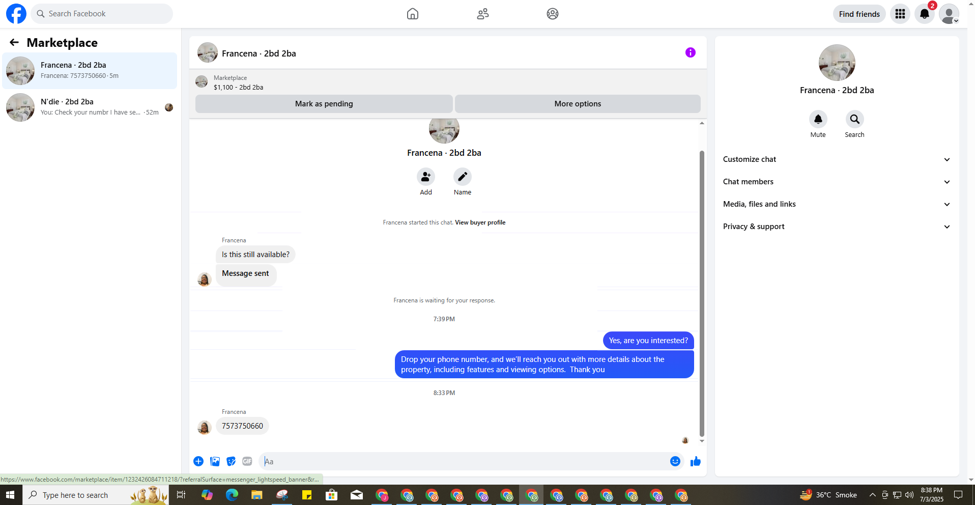The image size is (975, 505).
Task: Attach a file with the photo icon
Action: pos(215,461)
